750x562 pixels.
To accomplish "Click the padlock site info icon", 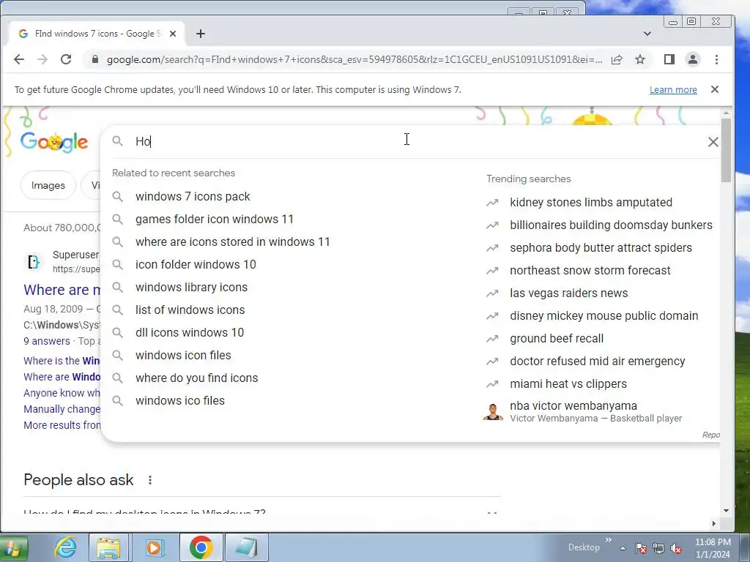I will point(94,59).
